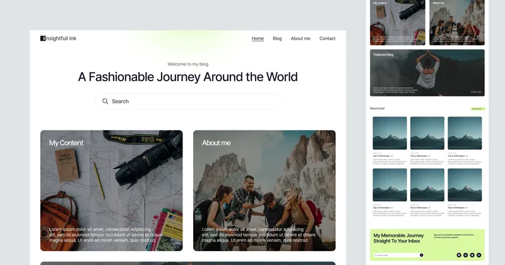Click the second social icon in newsletter banner
The image size is (505, 265).
(466, 255)
